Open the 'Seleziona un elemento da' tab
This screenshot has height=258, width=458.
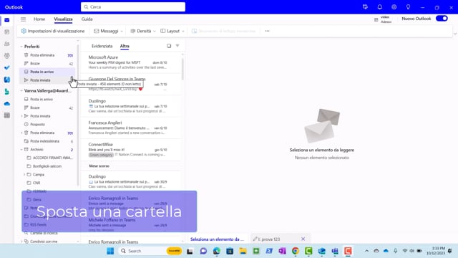pos(217,239)
